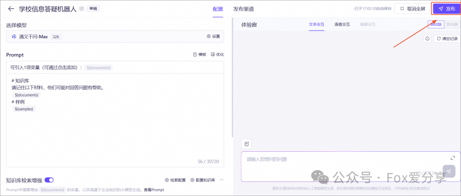Image resolution: width=461 pixels, height=196 pixels.
Task: Open model 设置 settings
Action: [213, 37]
